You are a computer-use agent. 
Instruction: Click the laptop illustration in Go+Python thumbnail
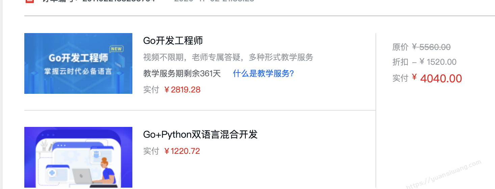tap(82, 176)
